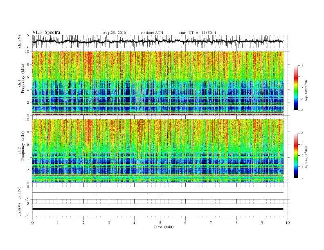
Task: Click the "ch.3(V)" axis label
Action: (20, 193)
